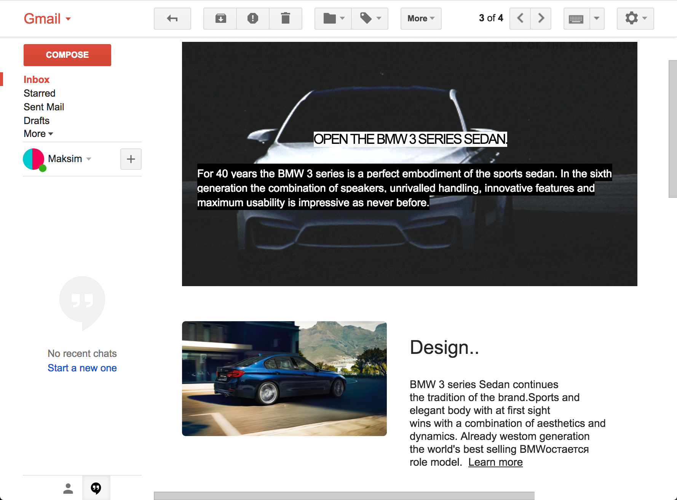This screenshot has width=677, height=500.
Task: Open the Gmail product switcher dropdown
Action: tap(47, 19)
